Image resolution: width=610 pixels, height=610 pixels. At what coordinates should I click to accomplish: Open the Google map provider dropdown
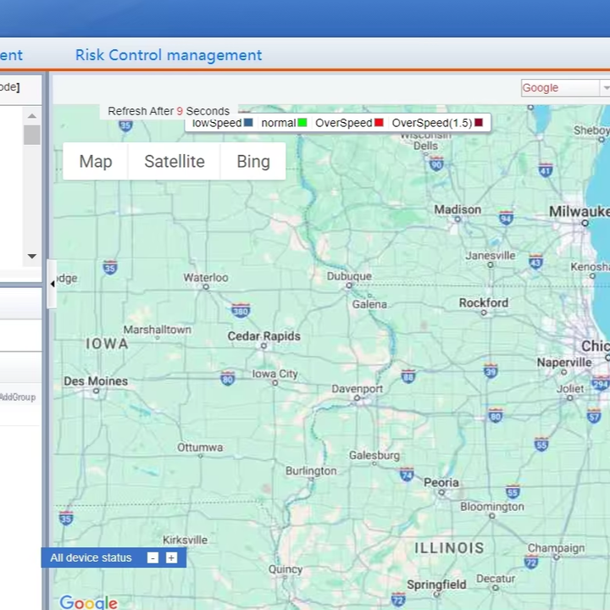[565, 88]
